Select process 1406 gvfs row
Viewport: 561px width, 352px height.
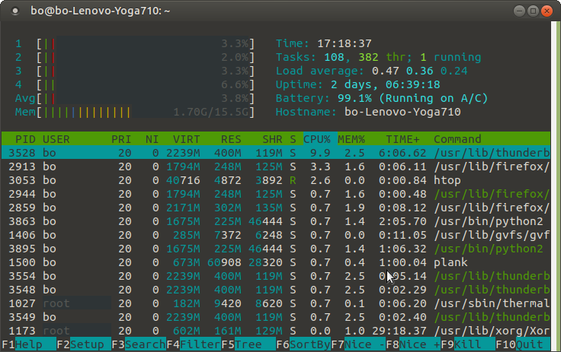276,235
